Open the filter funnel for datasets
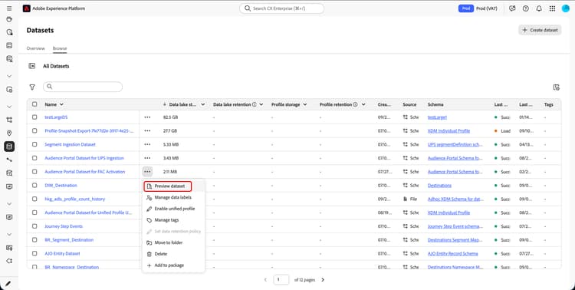 [32, 87]
